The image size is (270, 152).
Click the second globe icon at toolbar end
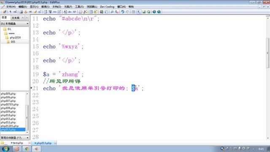coord(159,12)
